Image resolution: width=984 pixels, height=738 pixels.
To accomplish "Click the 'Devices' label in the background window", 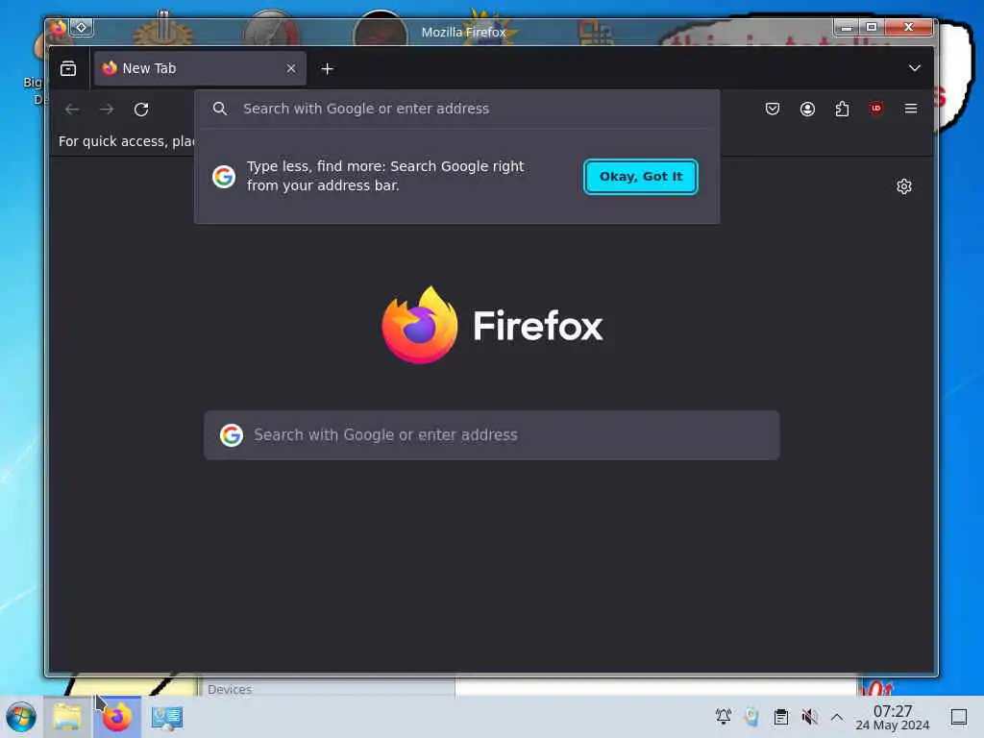I will coord(230,689).
